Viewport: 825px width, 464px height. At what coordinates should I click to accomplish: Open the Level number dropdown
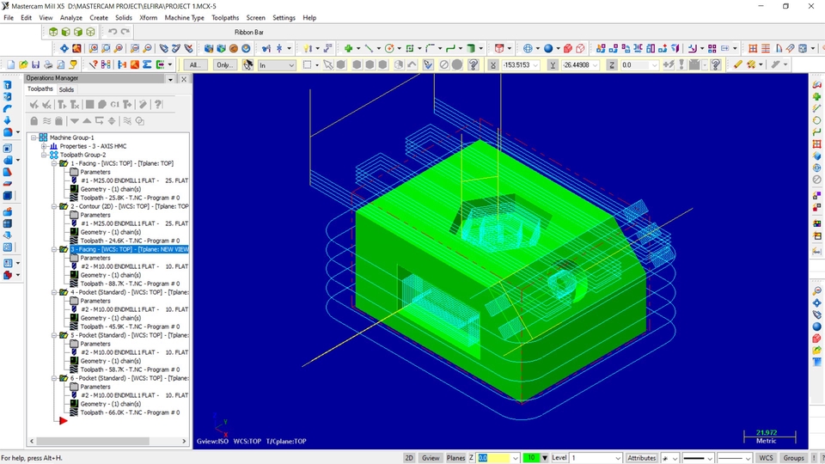coord(618,458)
